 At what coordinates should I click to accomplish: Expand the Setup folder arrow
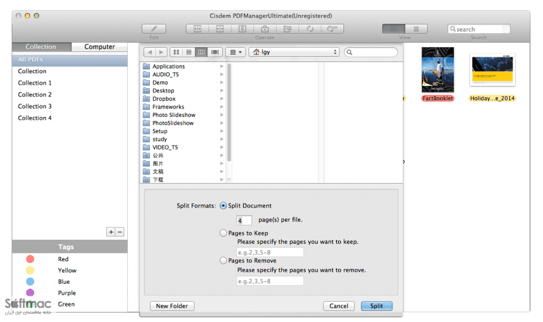pos(222,131)
